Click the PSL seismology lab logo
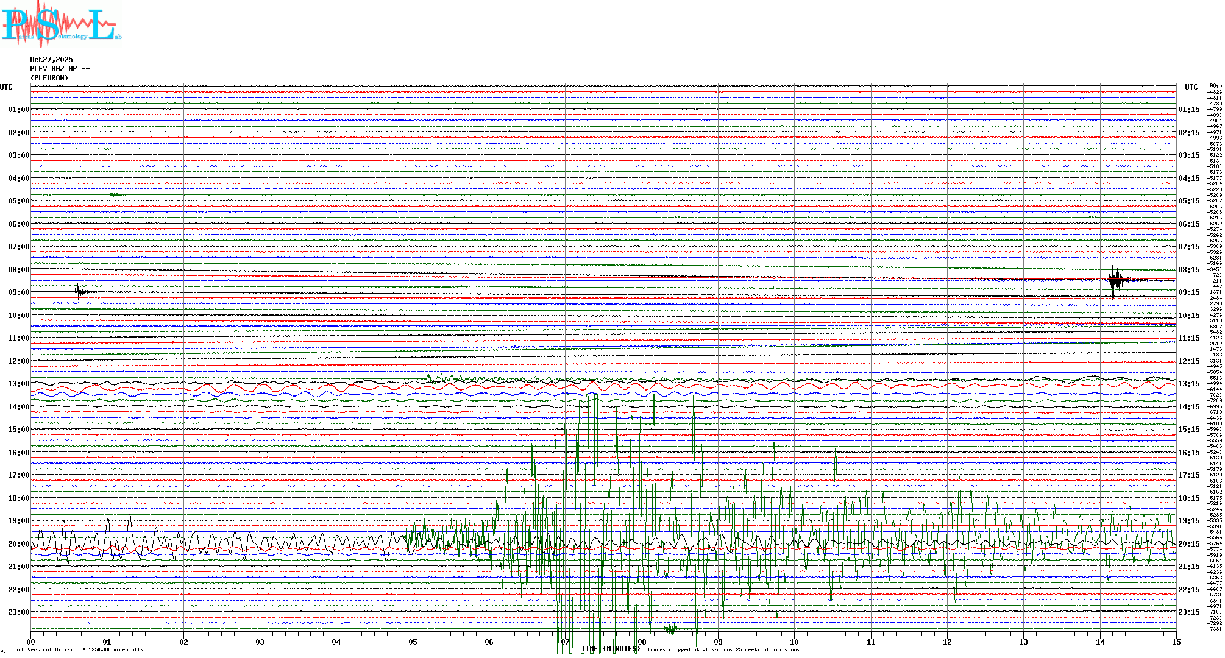 tap(60, 24)
